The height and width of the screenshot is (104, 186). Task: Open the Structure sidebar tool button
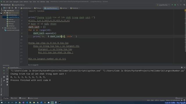click(x=1, y=81)
